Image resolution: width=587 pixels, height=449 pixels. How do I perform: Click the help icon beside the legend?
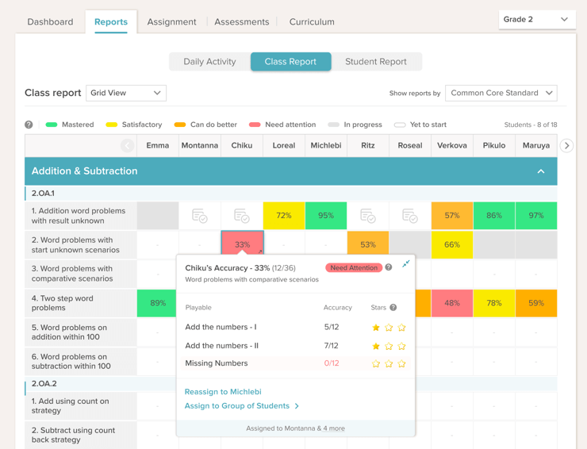(29, 125)
